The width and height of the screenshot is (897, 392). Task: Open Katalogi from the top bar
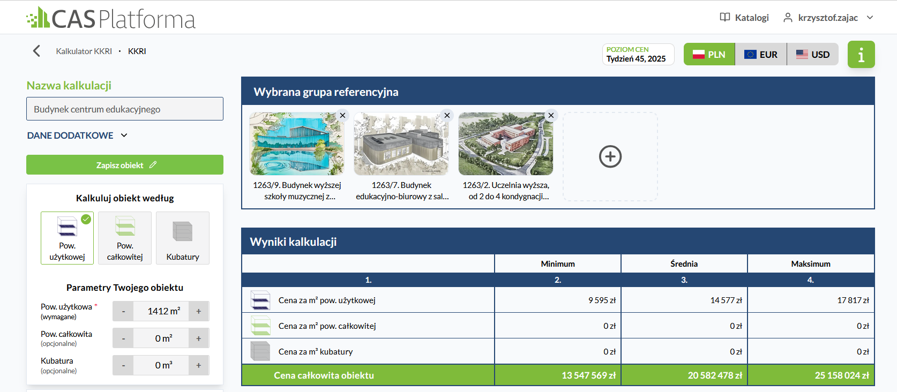(x=744, y=18)
